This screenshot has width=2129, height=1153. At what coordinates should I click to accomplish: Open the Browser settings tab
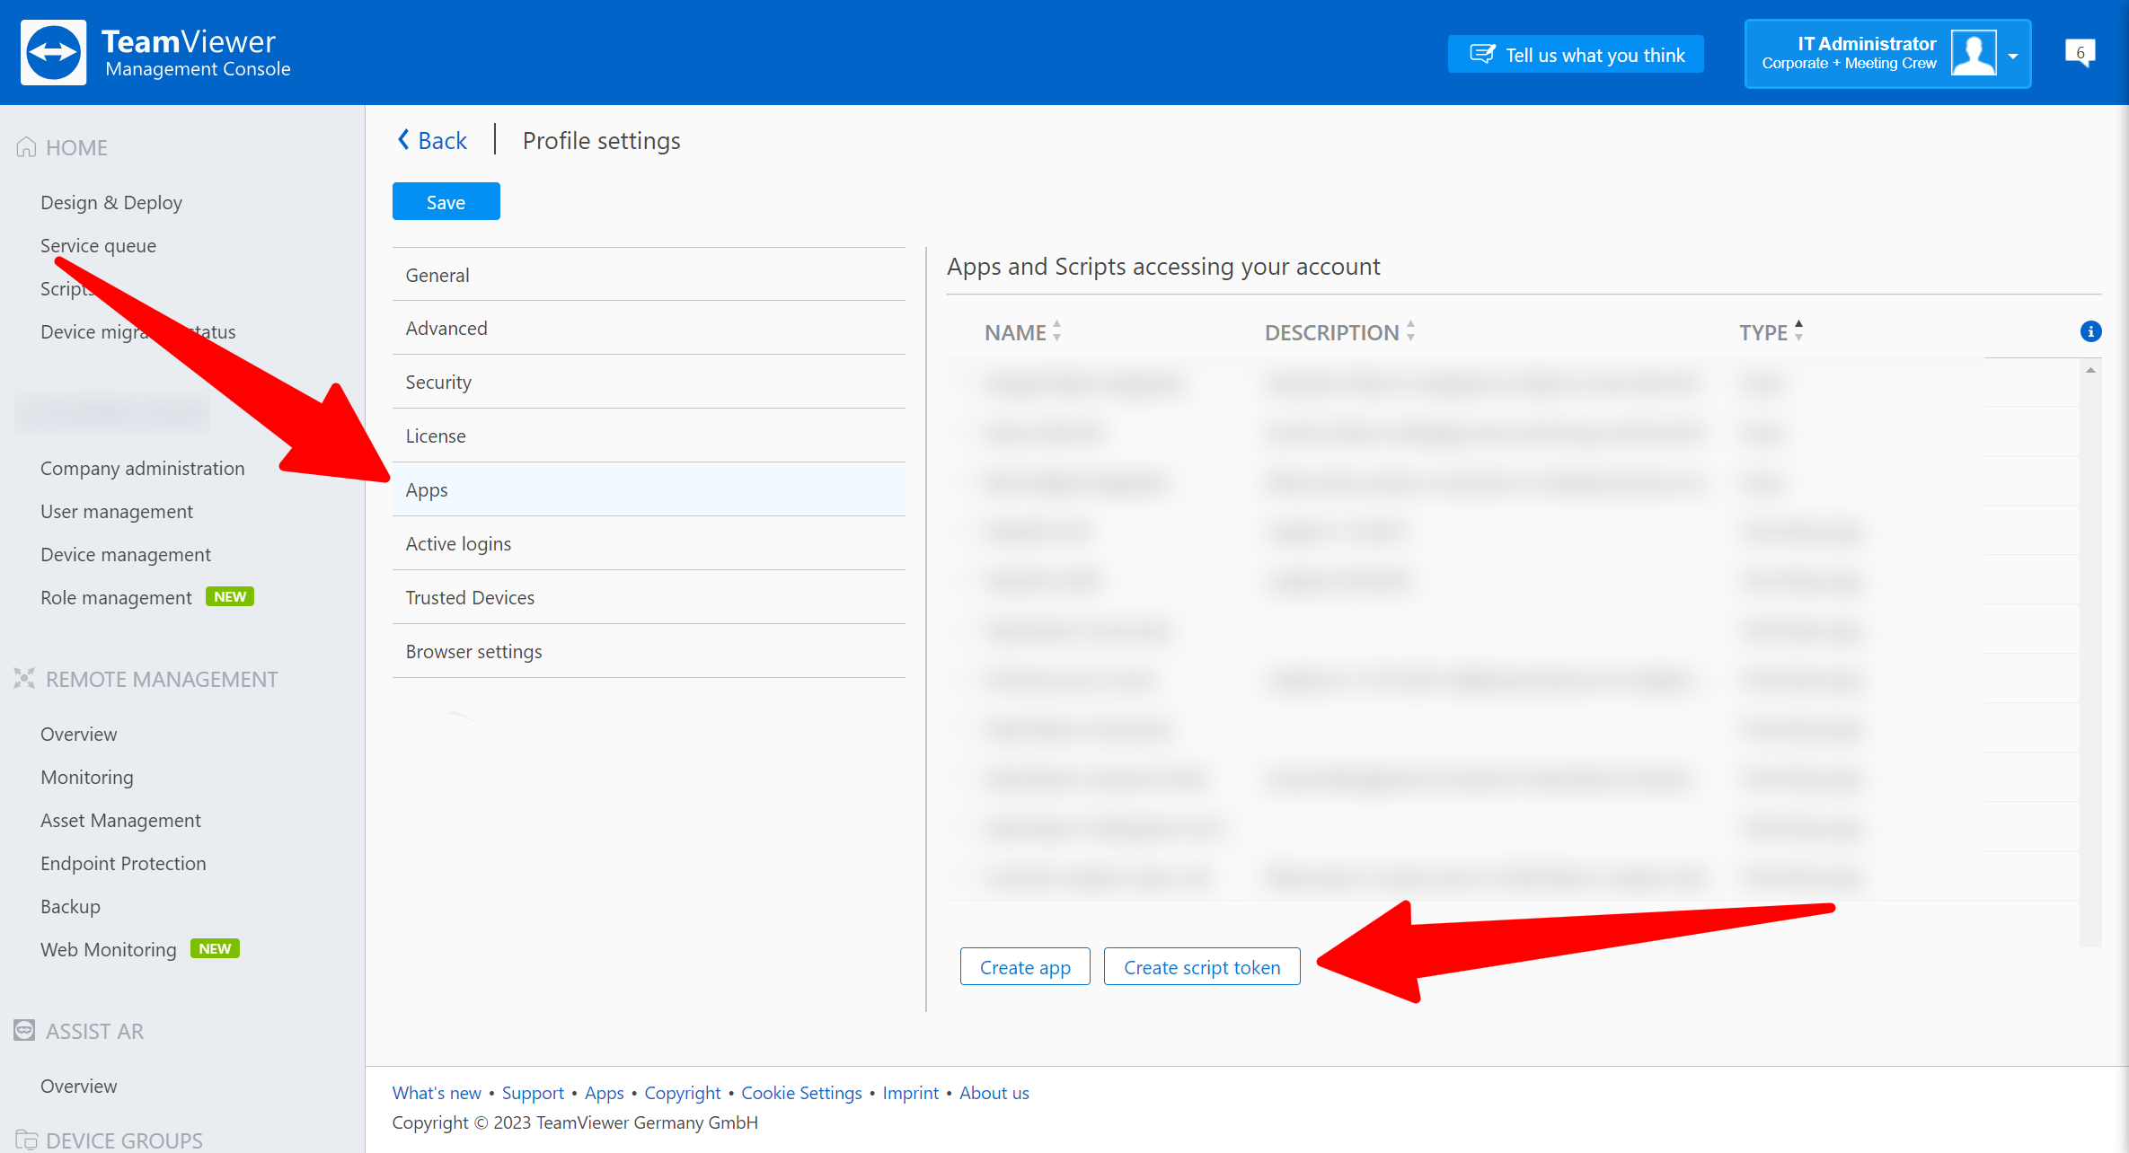point(649,651)
